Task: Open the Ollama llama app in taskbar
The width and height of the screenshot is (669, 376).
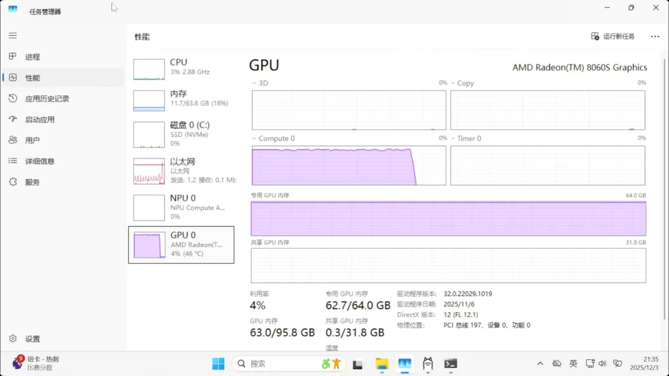Action: [428, 364]
